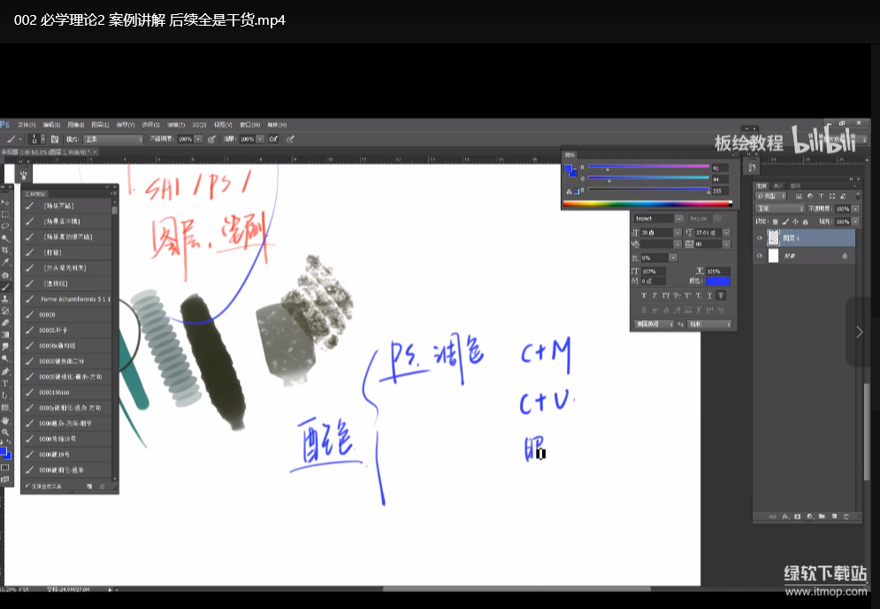Open the anti-aliasing dropdown in Character panel

point(709,324)
